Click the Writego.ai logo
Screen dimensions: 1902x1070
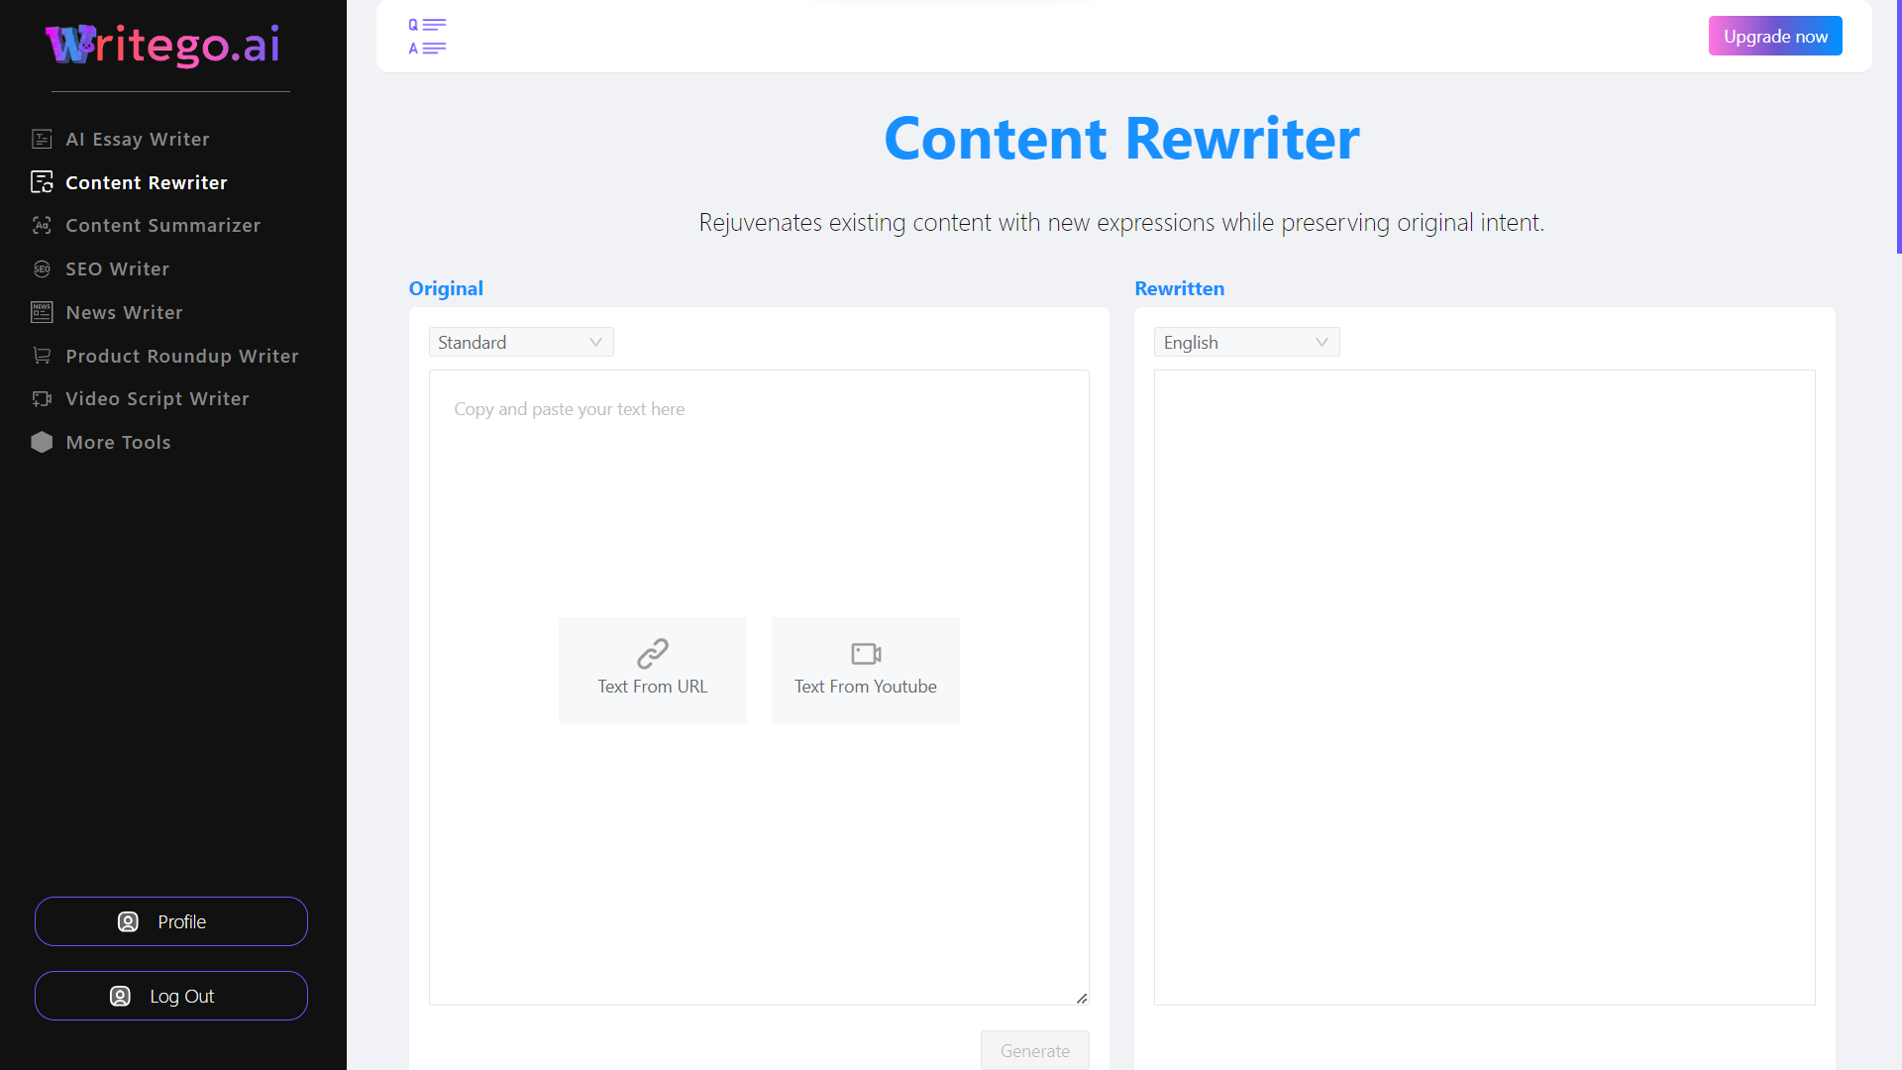163,45
